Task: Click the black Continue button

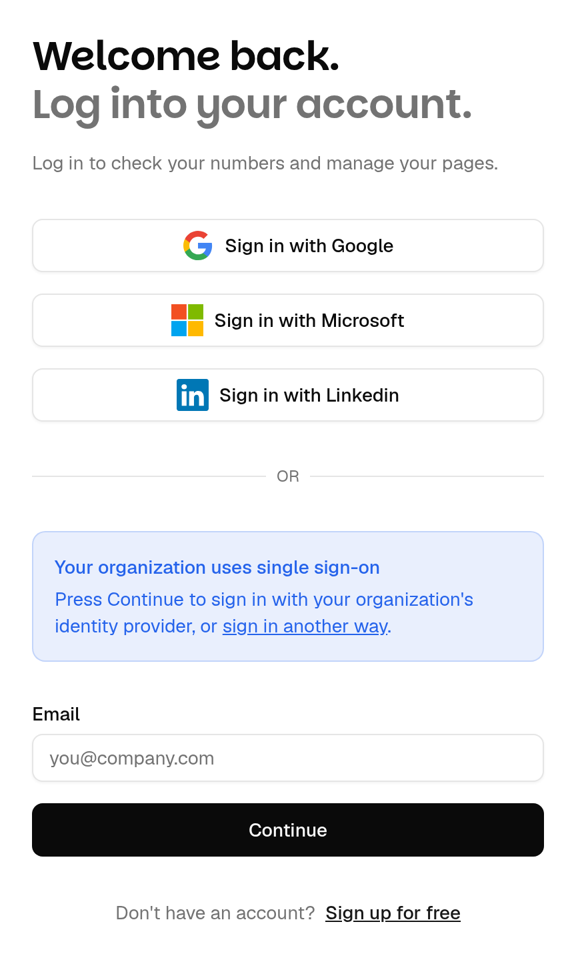Action: 288,830
